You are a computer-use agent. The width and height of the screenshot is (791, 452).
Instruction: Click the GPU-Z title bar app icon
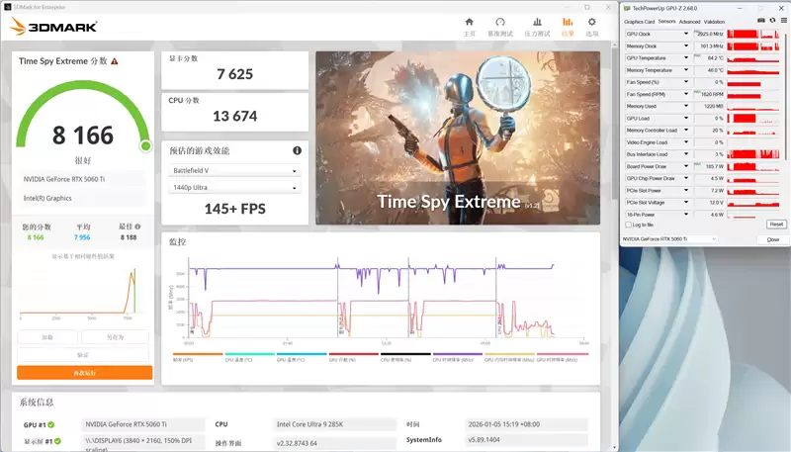(627, 8)
